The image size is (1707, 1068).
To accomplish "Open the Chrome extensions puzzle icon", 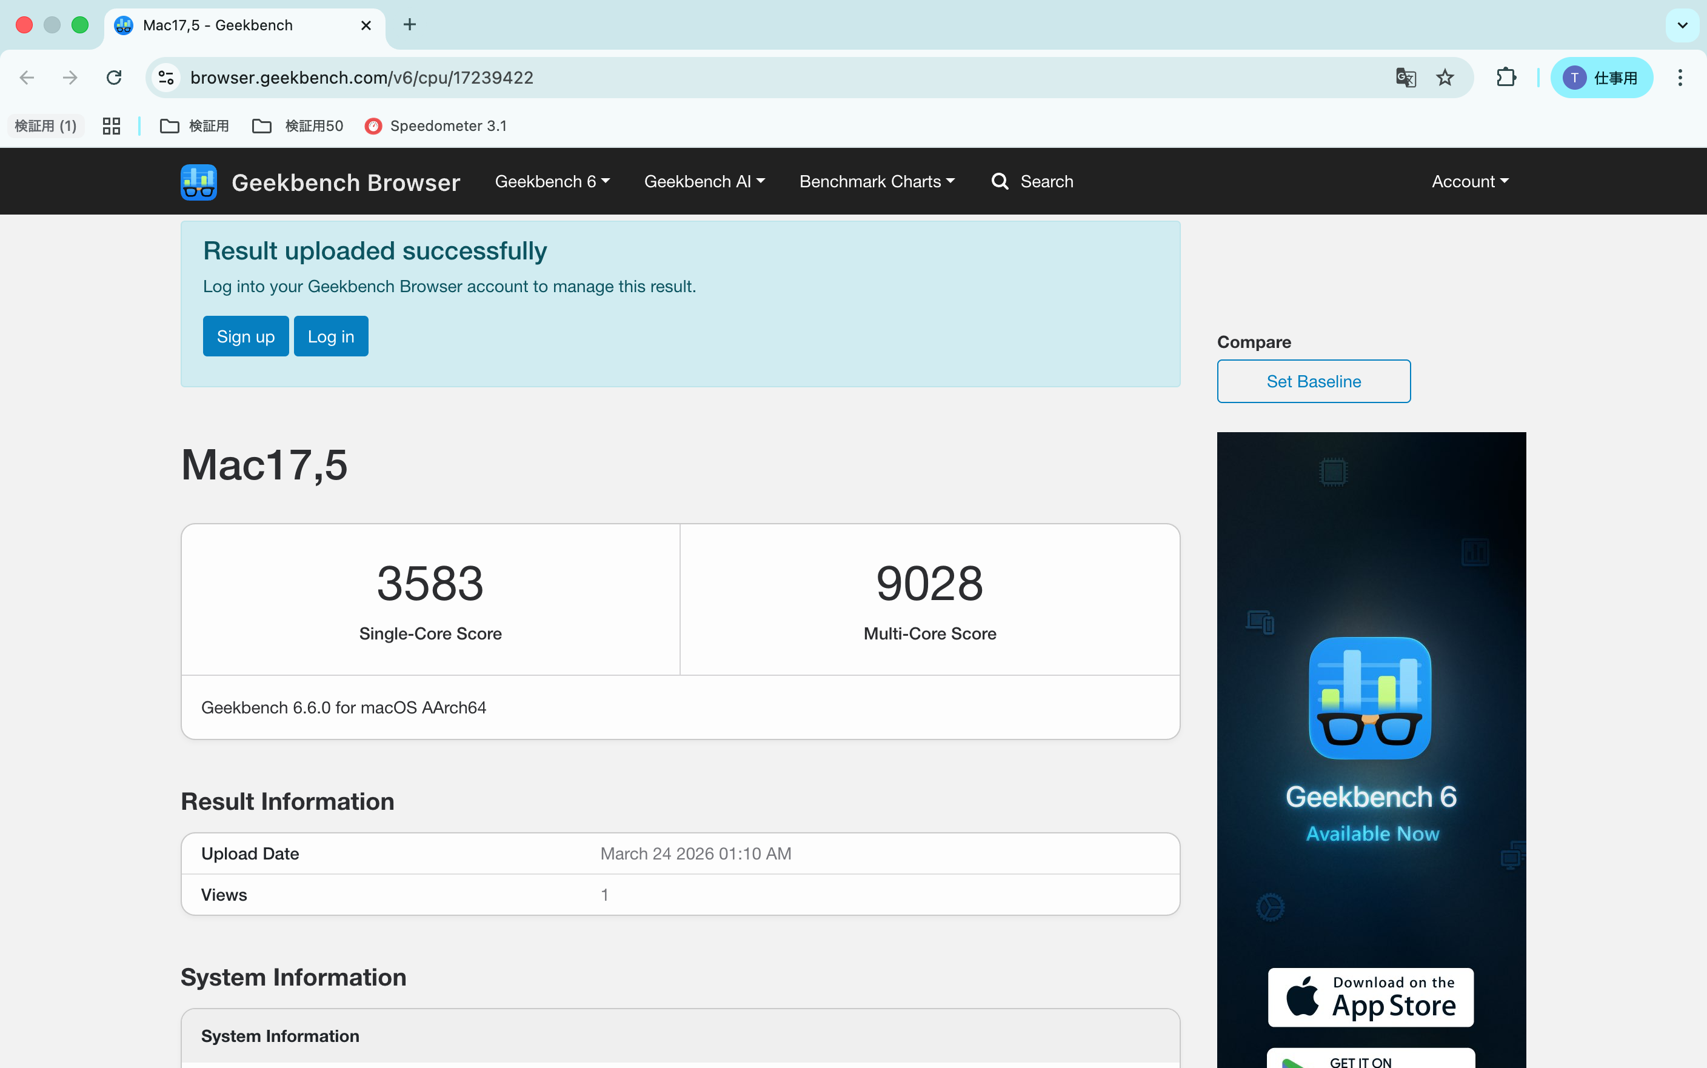I will (1506, 78).
